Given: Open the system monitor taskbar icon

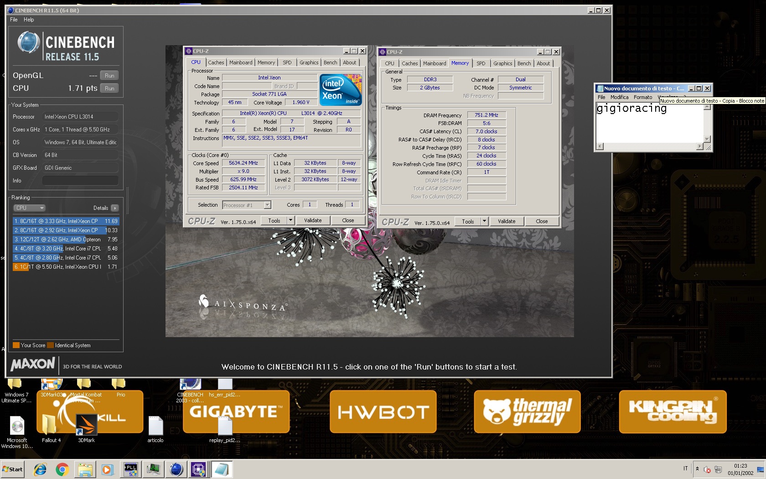Looking at the screenshot, I should point(154,469).
